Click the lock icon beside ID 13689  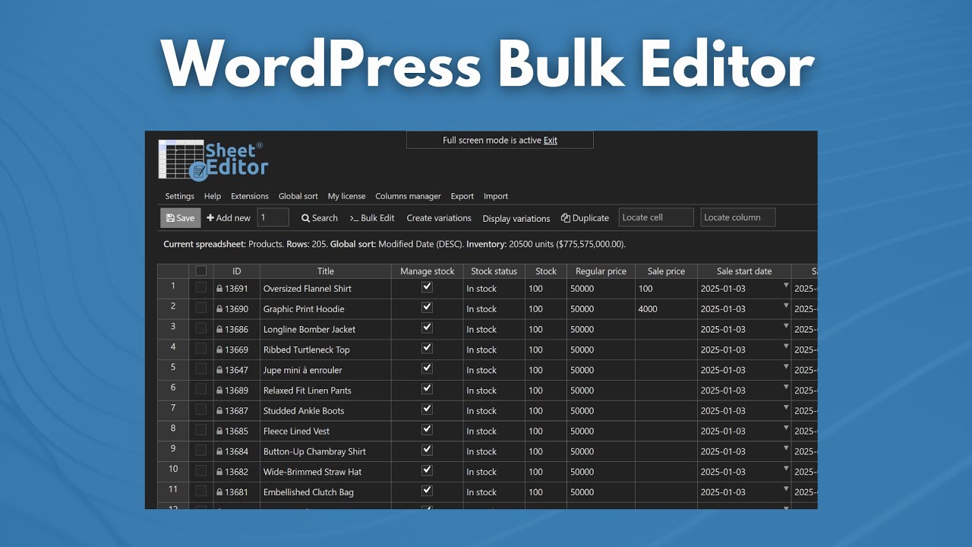219,390
